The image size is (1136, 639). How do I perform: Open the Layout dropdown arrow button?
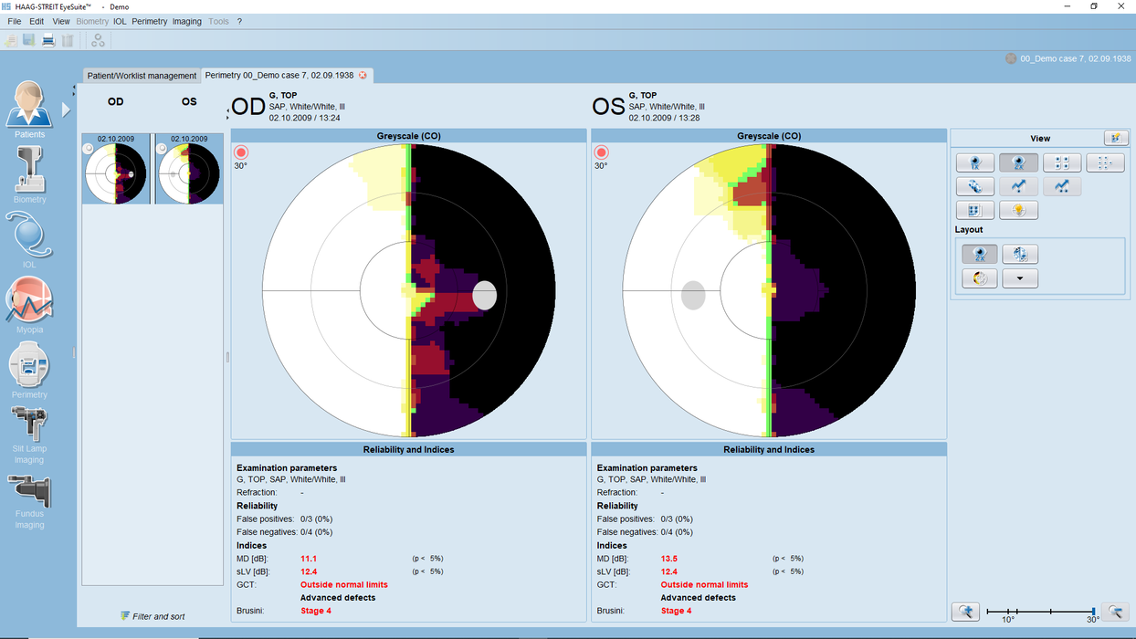coord(1020,278)
